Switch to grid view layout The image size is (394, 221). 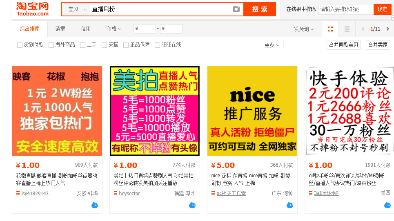[330, 29]
